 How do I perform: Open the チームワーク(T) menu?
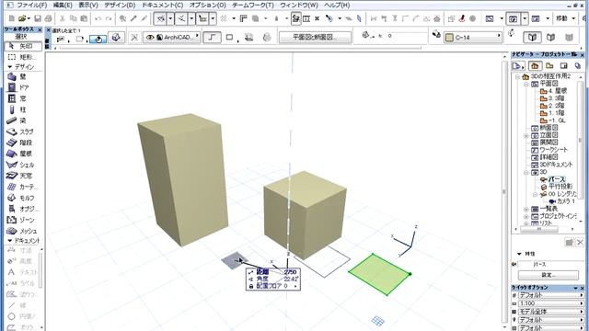coord(253,6)
